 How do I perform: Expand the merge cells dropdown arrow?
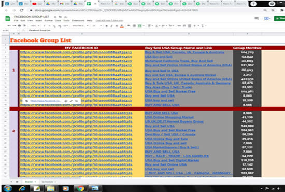point(144,26)
